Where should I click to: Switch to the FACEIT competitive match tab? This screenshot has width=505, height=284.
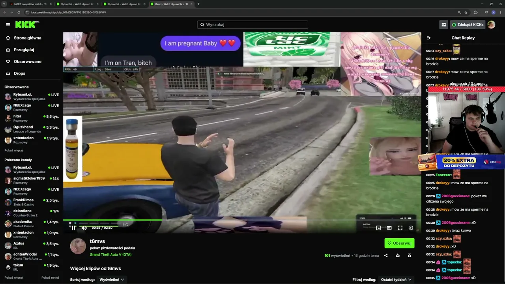(x=30, y=4)
